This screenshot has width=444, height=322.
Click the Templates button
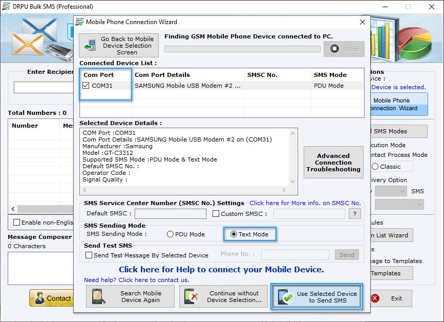tap(392, 273)
